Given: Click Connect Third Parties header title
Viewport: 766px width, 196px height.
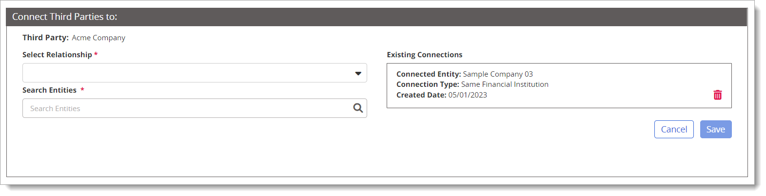Looking at the screenshot, I should click(65, 16).
